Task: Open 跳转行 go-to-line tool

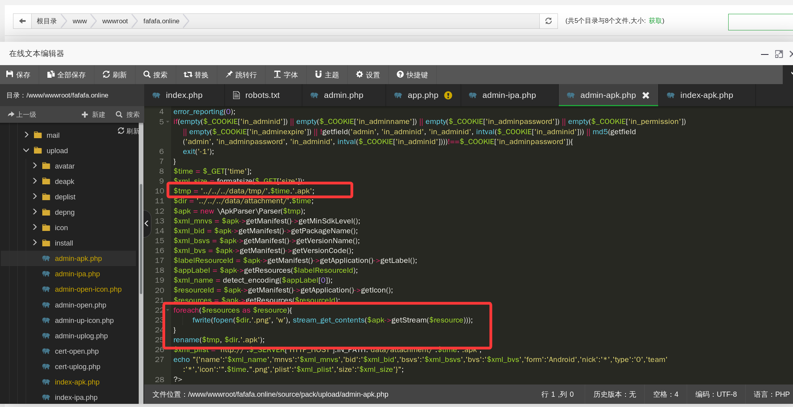Action: 241,75
